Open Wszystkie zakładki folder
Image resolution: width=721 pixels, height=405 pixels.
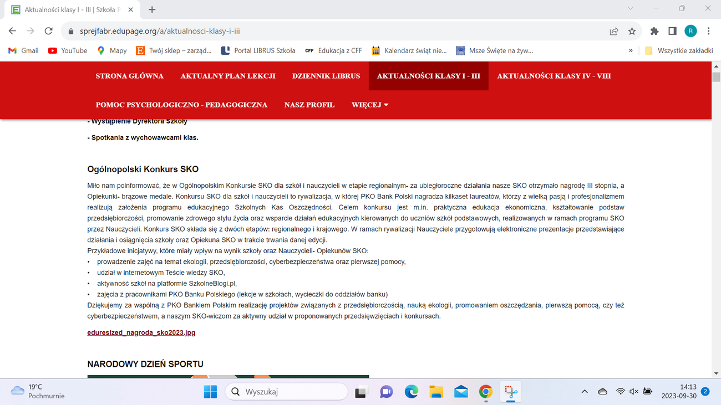pos(679,50)
